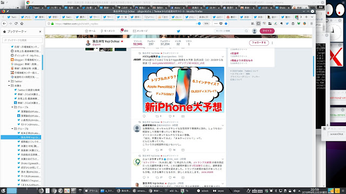
Task: Close the active Firefox tab
Action: [x=126, y=17]
